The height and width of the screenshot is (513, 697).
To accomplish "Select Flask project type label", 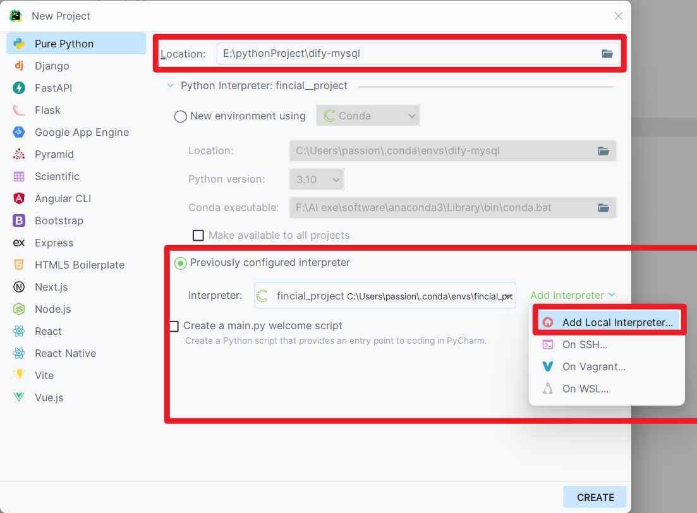I will point(47,110).
